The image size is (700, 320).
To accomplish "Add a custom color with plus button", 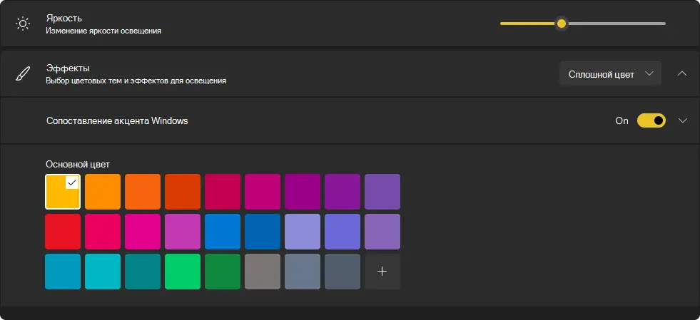I will pyautogui.click(x=382, y=272).
